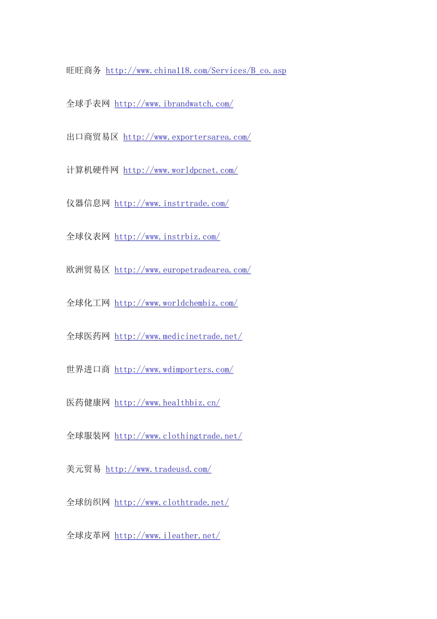Follow the wdimporters.com link
437x619 pixels.
point(174,369)
